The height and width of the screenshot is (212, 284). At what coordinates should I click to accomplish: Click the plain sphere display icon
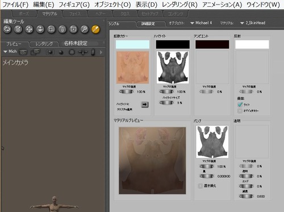(x=61, y=52)
